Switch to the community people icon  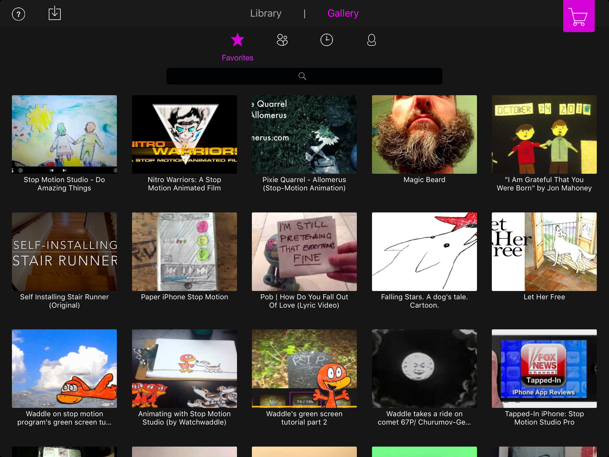click(x=282, y=40)
